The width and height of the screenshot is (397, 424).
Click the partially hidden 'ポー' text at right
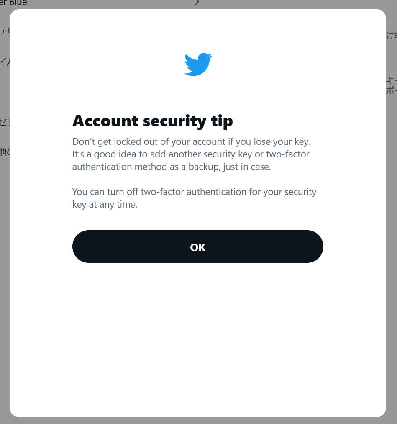click(x=392, y=90)
